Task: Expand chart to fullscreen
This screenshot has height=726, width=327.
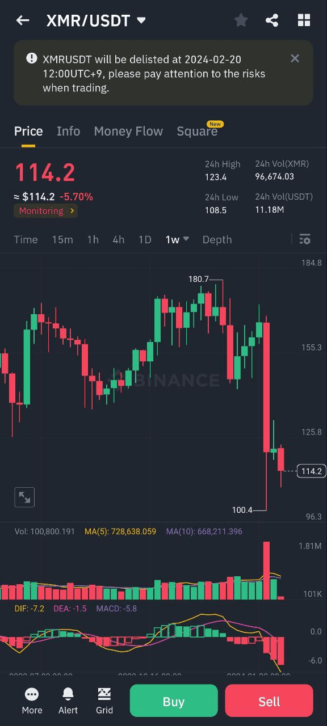Action: pos(24,497)
